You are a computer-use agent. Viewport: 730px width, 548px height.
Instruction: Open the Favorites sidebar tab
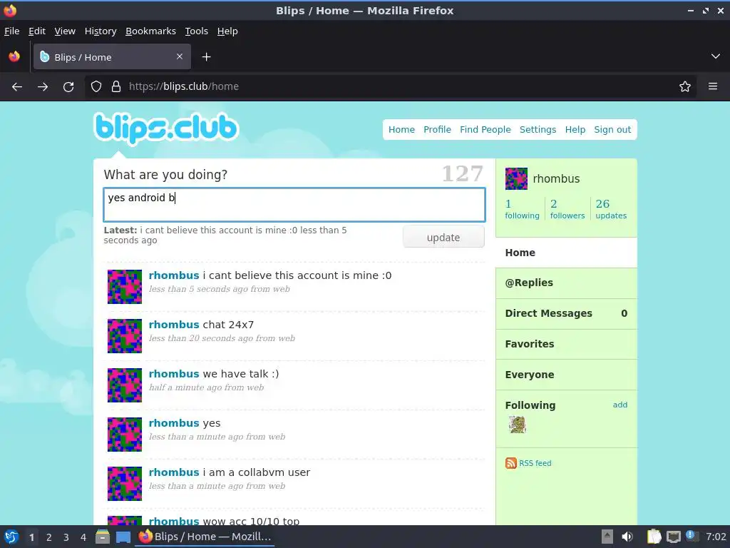click(x=566, y=345)
